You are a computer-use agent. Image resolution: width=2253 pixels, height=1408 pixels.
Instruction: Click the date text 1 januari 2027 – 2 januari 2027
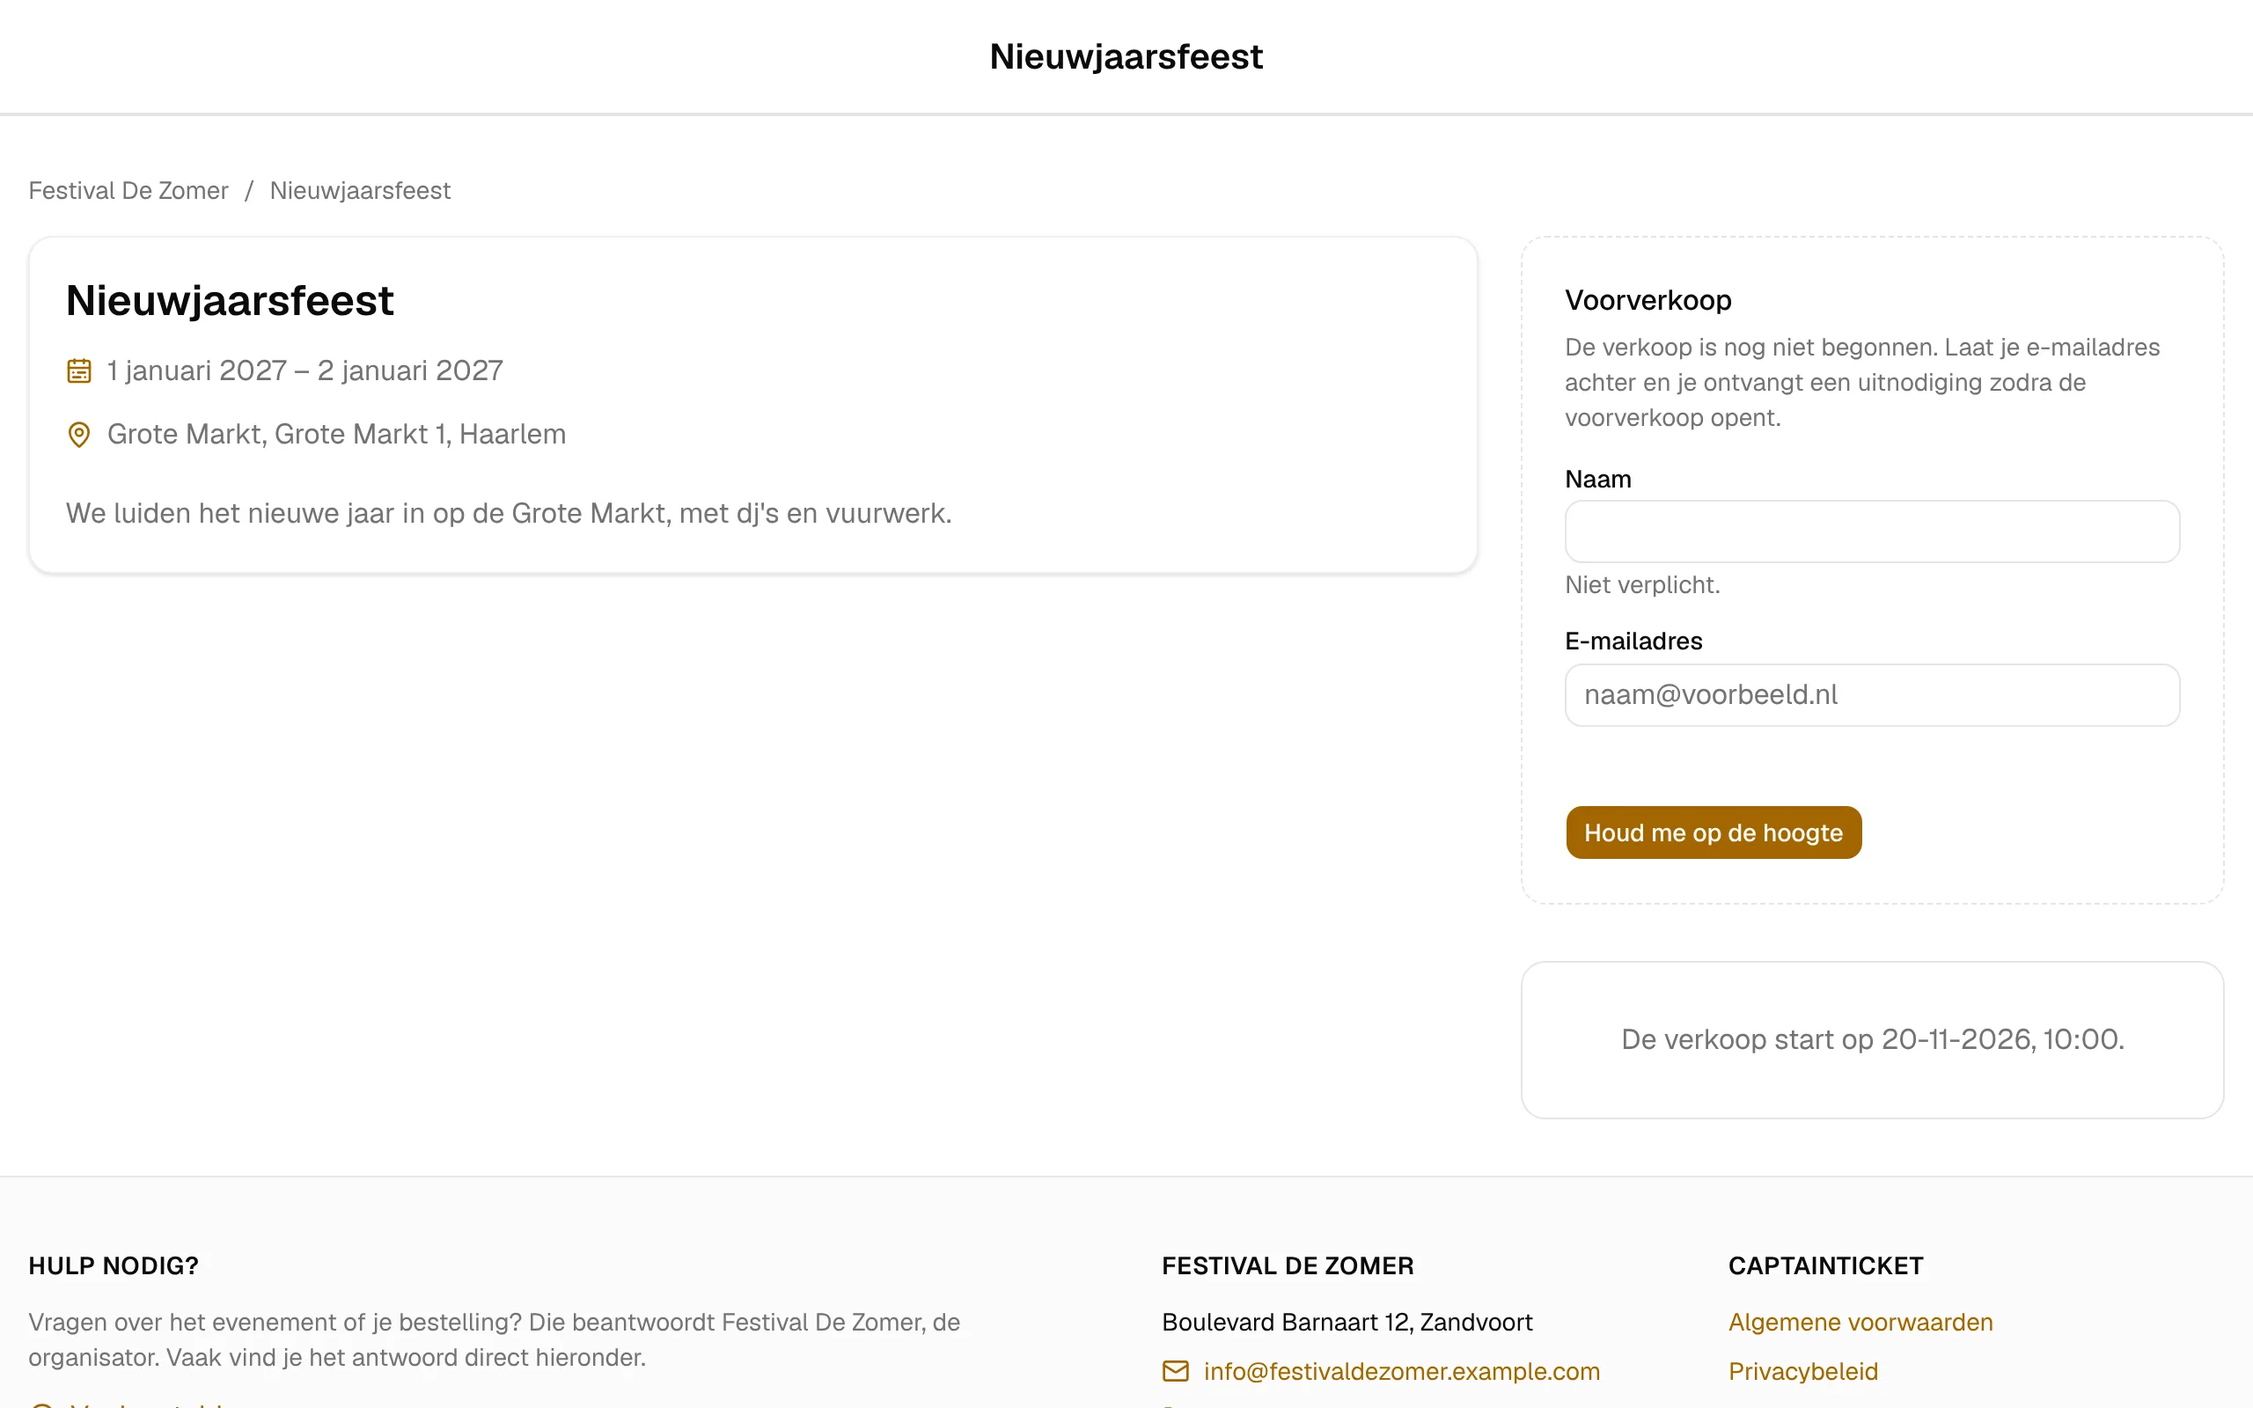pyautogui.click(x=305, y=370)
